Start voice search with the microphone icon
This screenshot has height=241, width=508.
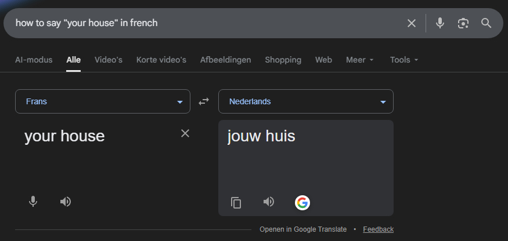point(440,23)
